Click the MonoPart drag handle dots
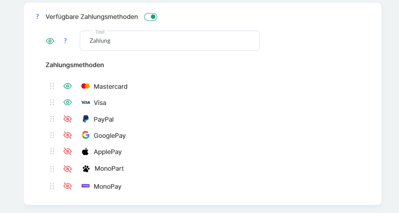The image size is (399, 213). click(52, 168)
